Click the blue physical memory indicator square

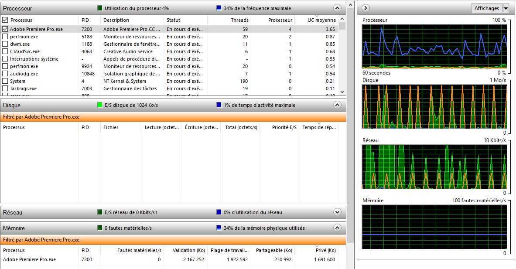pyautogui.click(x=219, y=228)
